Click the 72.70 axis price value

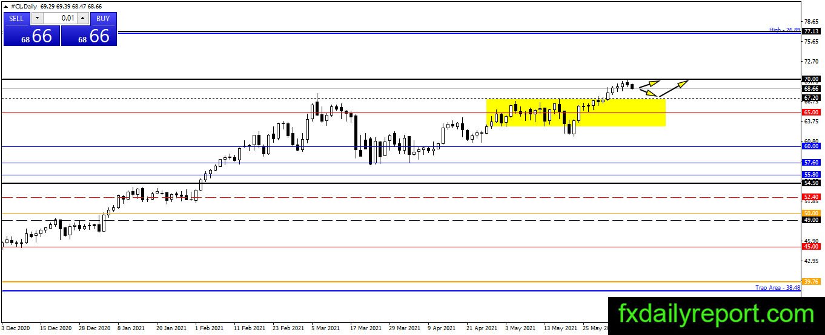click(x=811, y=61)
